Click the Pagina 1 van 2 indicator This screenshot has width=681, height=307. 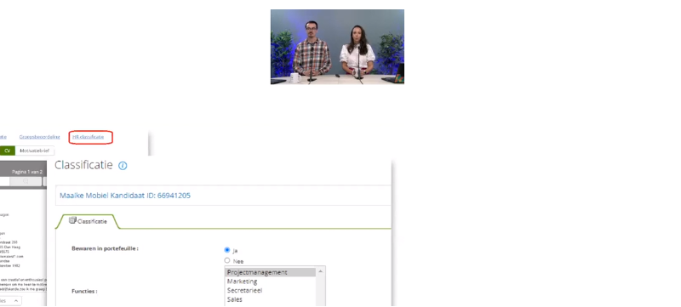(x=27, y=172)
